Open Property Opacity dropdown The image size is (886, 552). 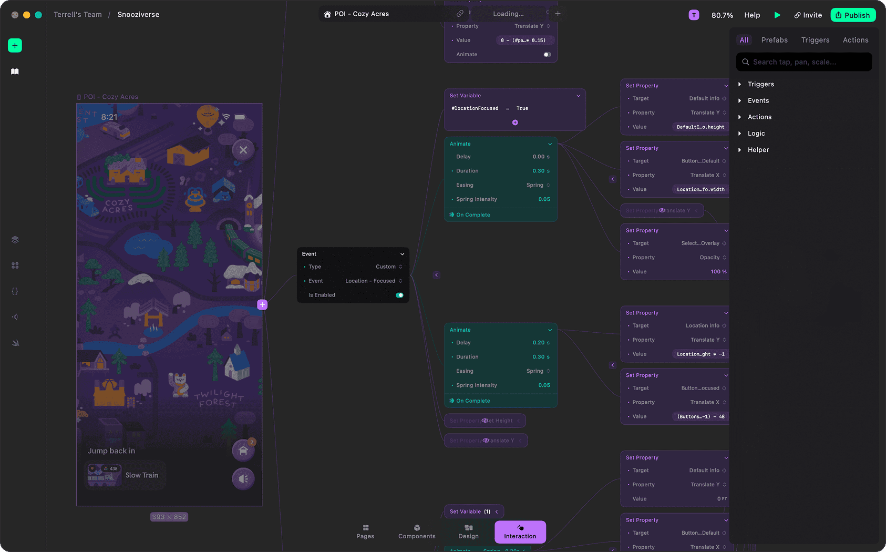coord(713,258)
